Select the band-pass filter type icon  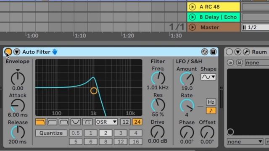pyautogui.click(x=64, y=122)
